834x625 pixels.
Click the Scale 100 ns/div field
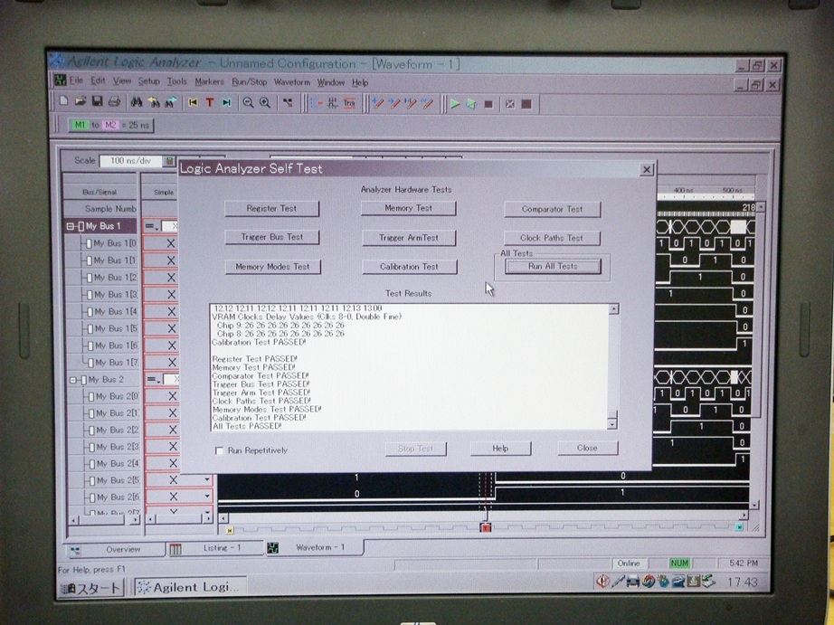131,161
